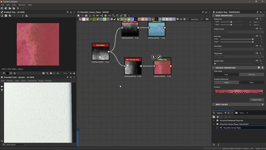Image resolution: width=266 pixels, height=150 pixels.
Task: Click the new substance icon in main toolbar
Action: click(2, 8)
